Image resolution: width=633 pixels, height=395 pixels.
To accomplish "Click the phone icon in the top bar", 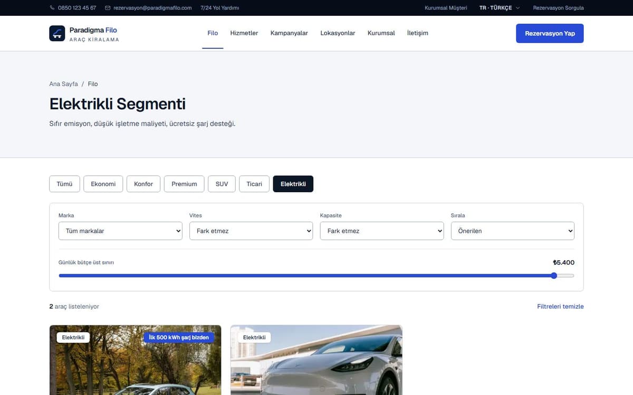I will (52, 8).
